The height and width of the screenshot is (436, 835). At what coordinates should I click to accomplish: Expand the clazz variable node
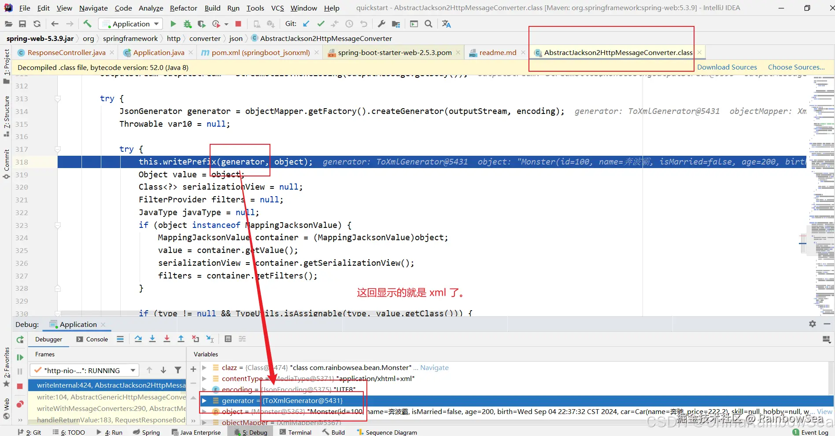[204, 367]
